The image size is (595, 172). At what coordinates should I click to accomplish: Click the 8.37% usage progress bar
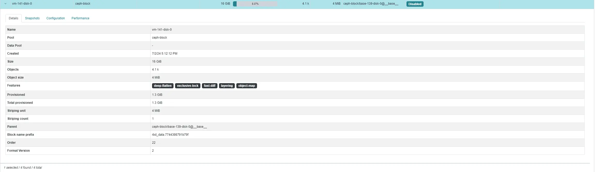click(x=255, y=4)
